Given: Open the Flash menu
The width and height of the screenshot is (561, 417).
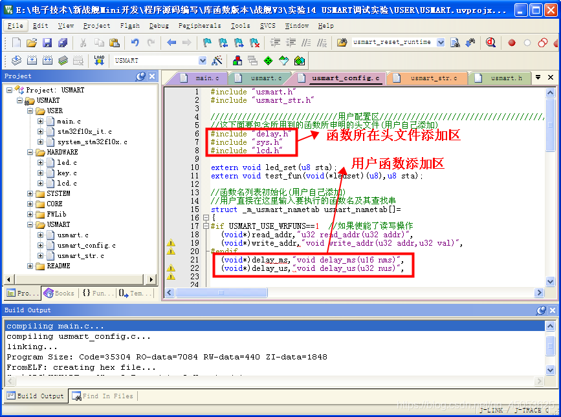Looking at the screenshot, I should click(x=130, y=26).
